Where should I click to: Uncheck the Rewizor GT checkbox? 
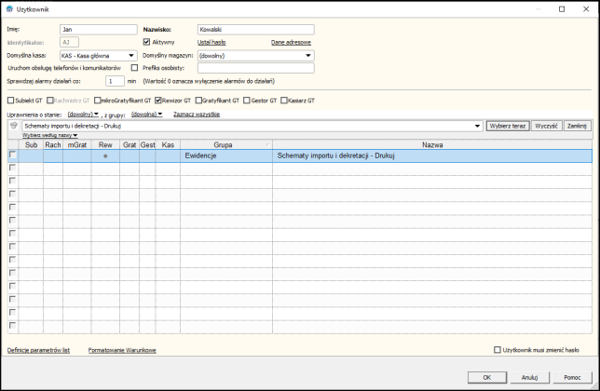pos(158,101)
